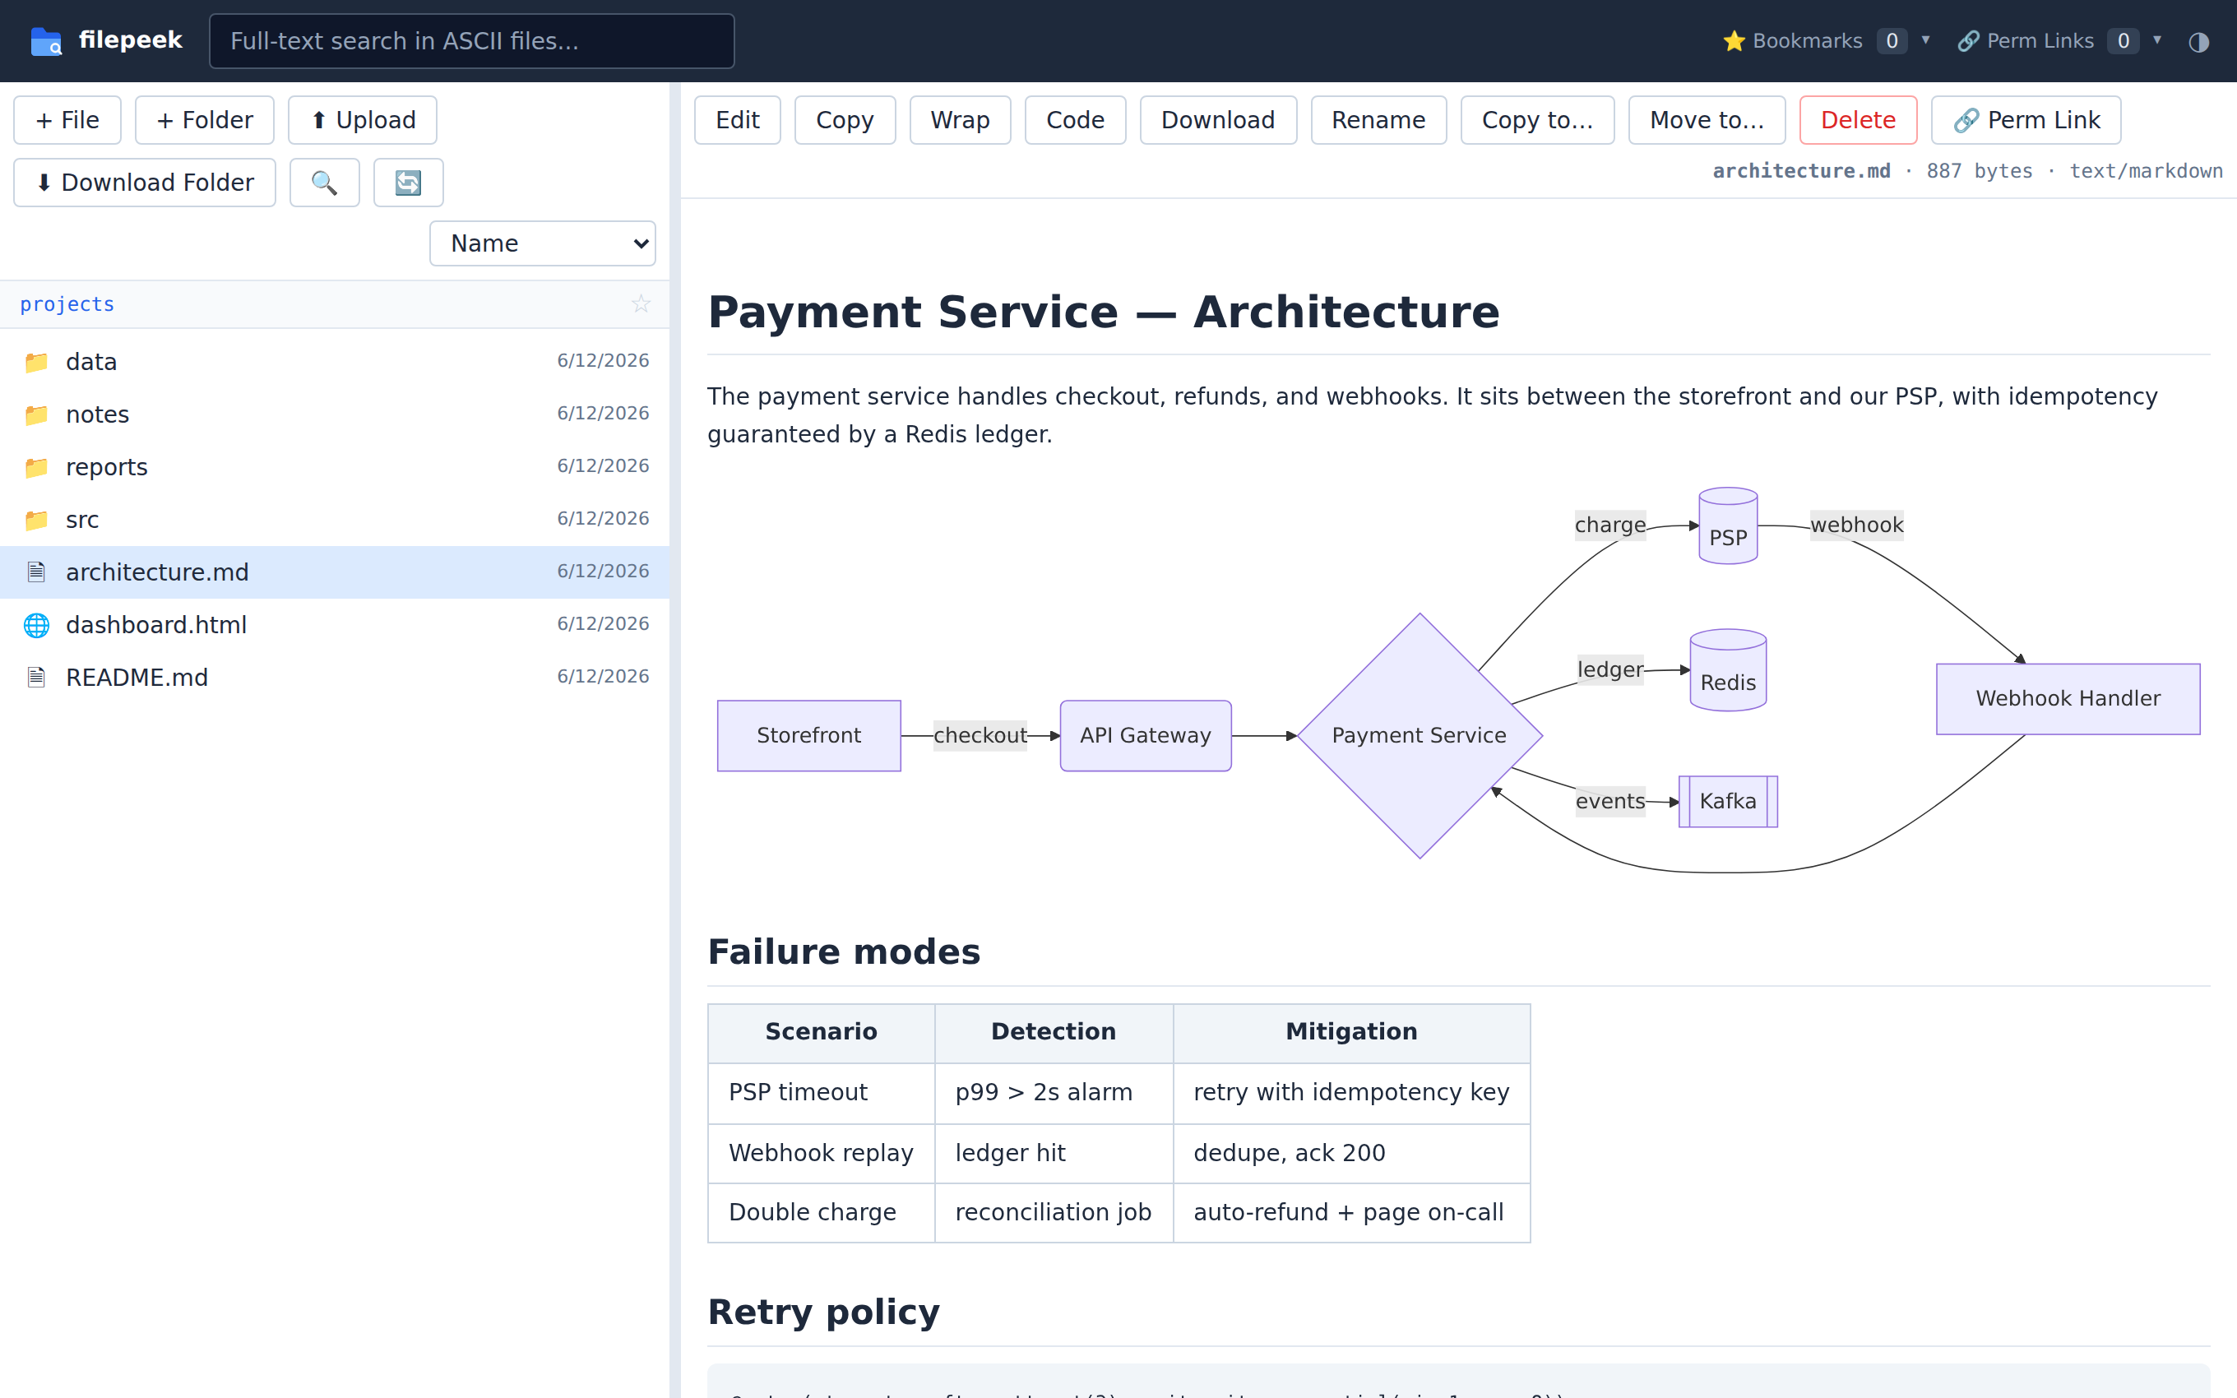Click the Kafka node in diagram
This screenshot has height=1398, width=2237.
(1728, 802)
